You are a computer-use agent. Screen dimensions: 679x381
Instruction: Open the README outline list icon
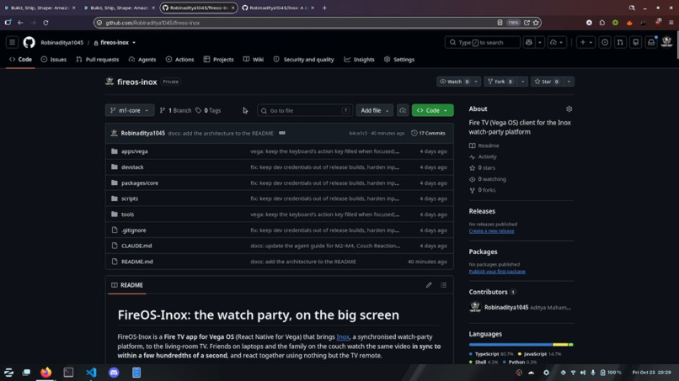(x=443, y=285)
